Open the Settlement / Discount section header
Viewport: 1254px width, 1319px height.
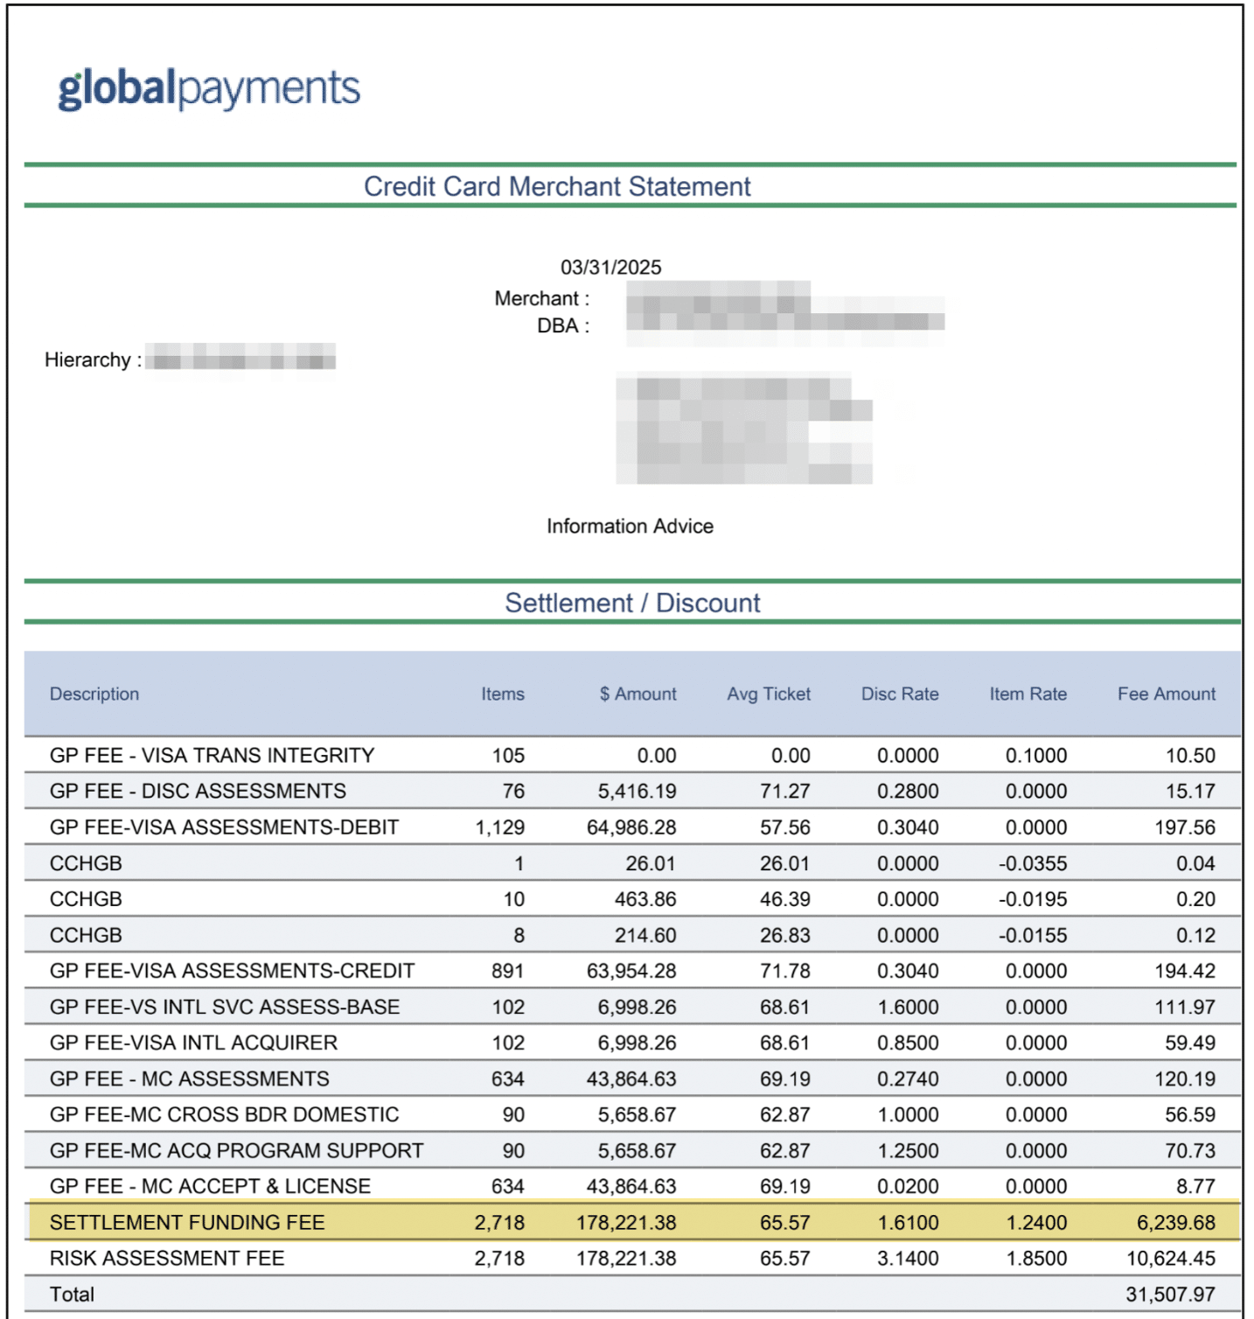[x=630, y=603]
